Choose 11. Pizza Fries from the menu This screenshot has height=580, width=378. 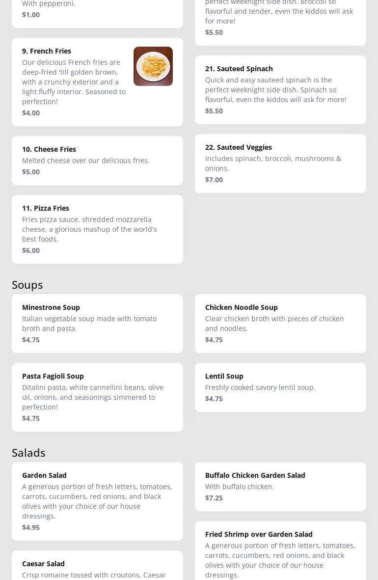pos(97,229)
